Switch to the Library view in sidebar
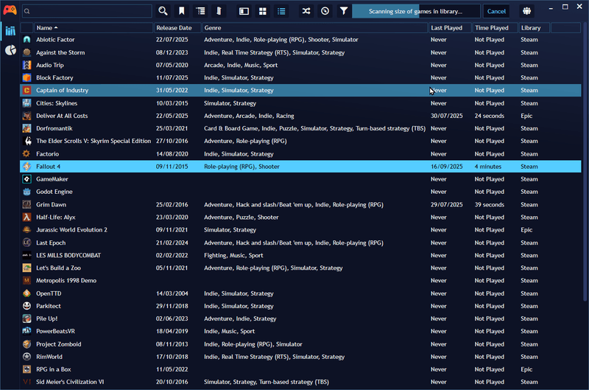The image size is (589, 390). pyautogui.click(x=10, y=31)
